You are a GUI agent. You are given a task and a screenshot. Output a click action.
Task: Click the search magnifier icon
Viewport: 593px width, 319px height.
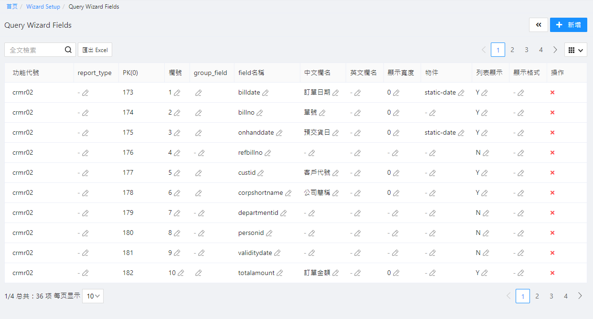coord(68,50)
